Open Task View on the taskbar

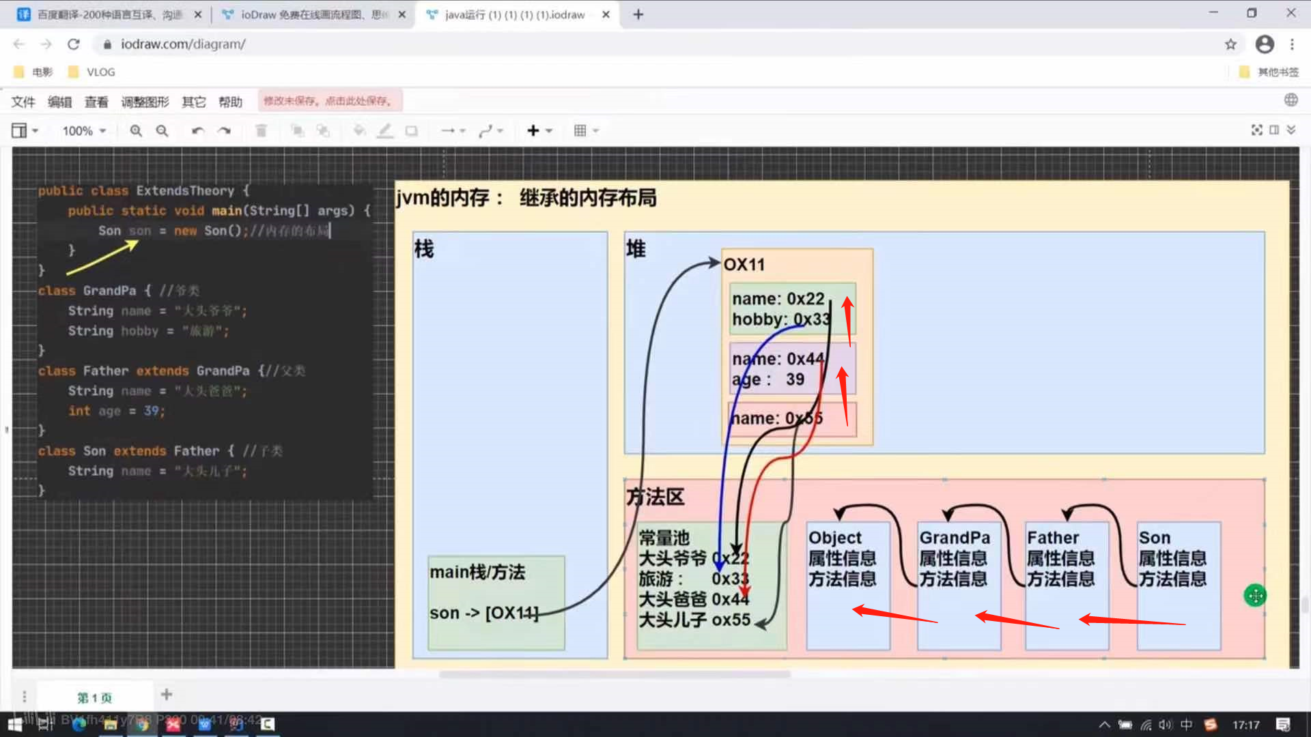point(45,724)
